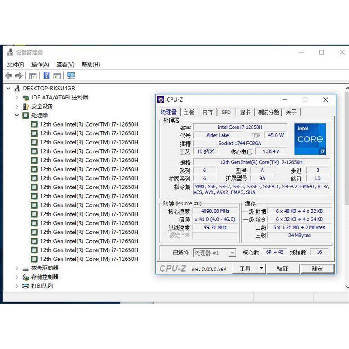Open the 处理器 #1 selection dropdown
Viewport: 349px width, 349px height.
coord(232,253)
